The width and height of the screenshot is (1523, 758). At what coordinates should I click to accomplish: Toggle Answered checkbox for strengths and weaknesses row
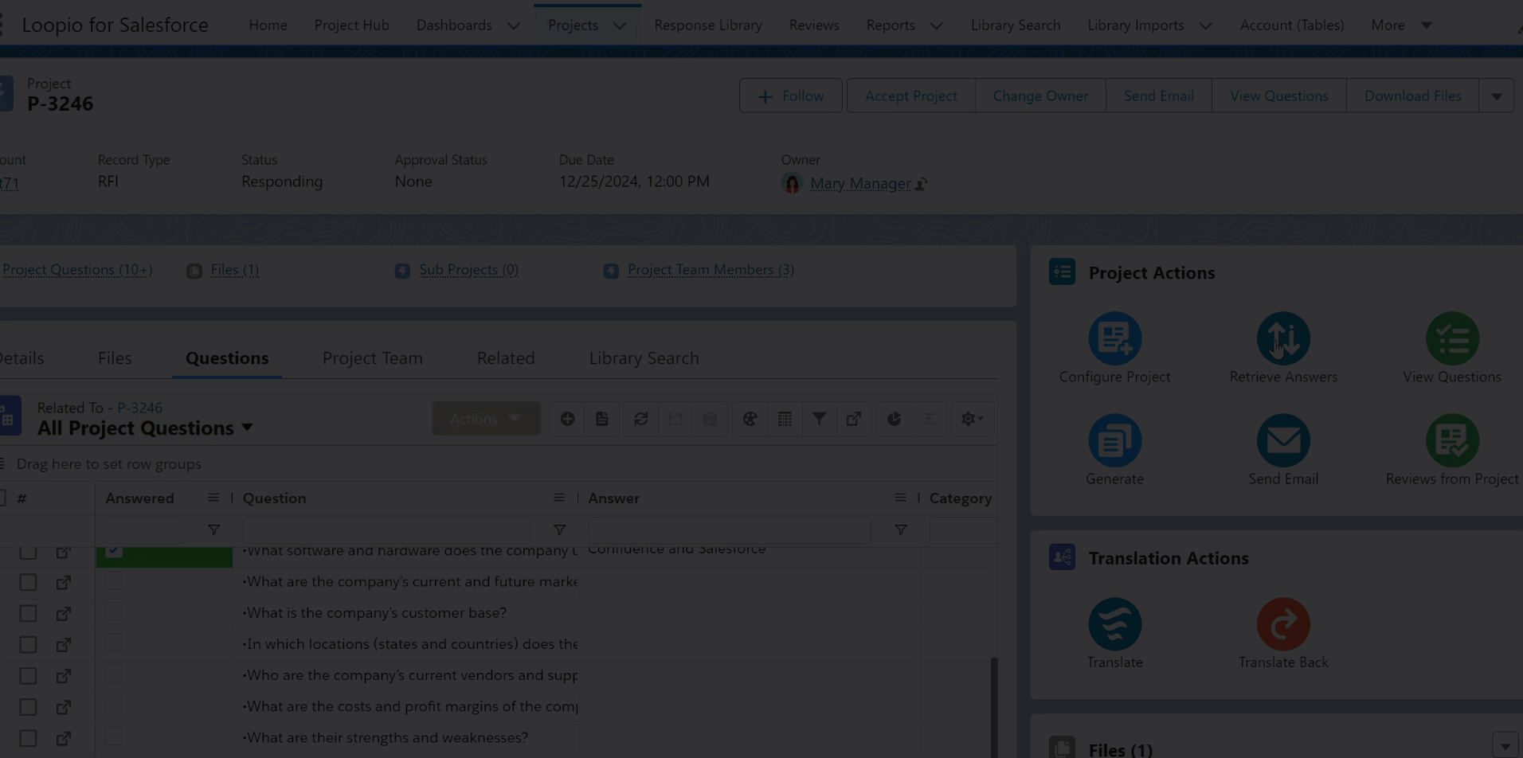point(114,737)
